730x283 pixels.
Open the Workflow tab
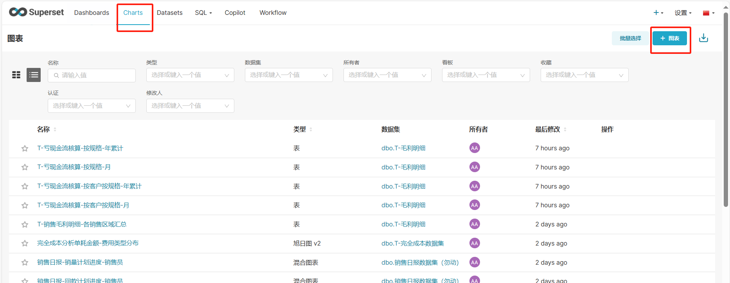pos(273,12)
